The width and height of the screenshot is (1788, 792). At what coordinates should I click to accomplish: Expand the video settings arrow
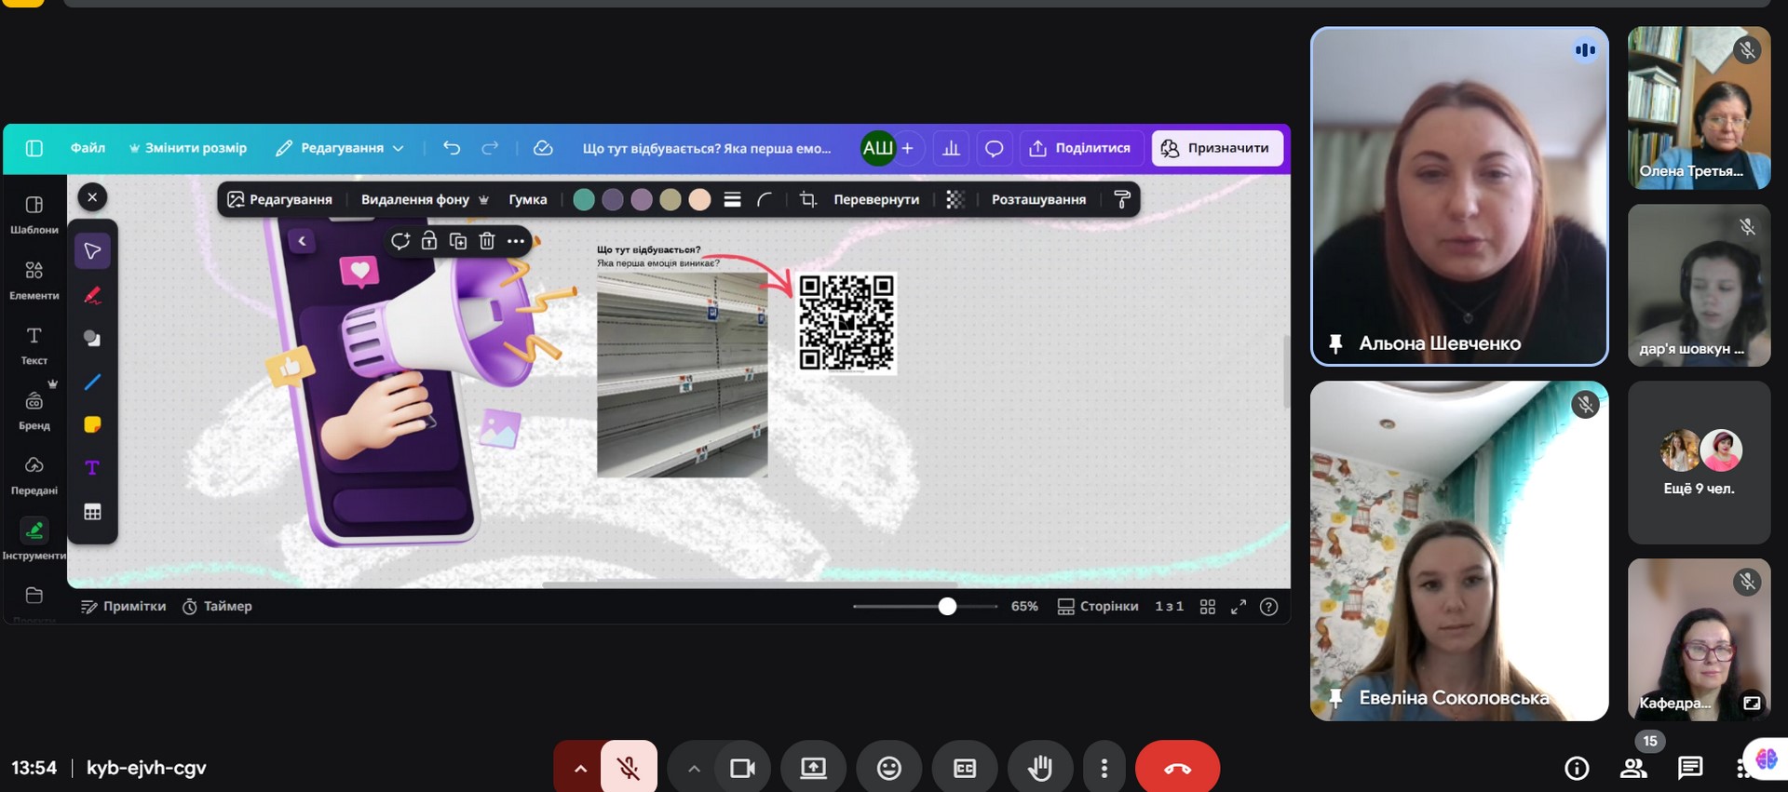694,768
